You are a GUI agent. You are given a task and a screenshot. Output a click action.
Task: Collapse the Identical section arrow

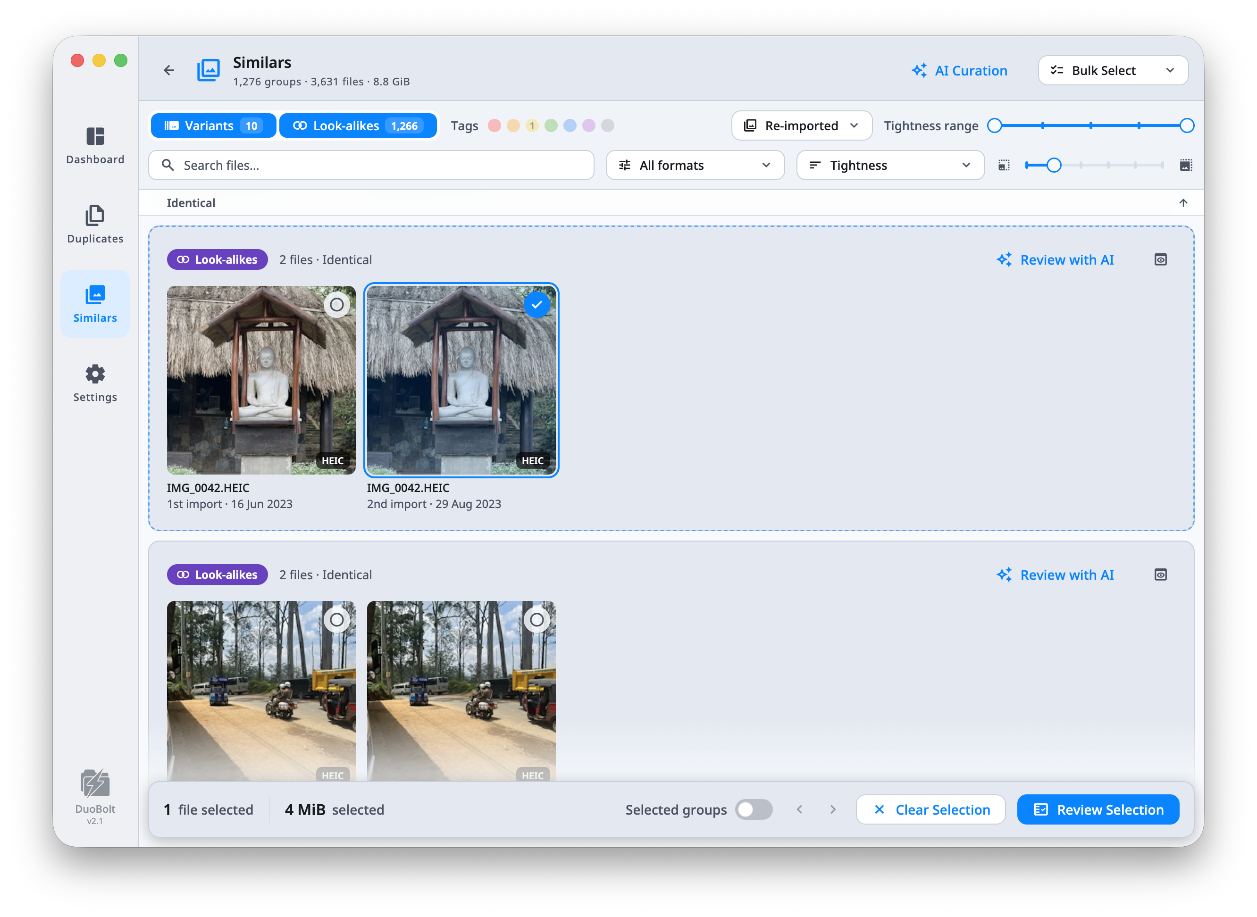point(1183,203)
